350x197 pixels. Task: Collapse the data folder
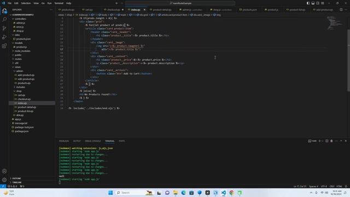click(17, 35)
